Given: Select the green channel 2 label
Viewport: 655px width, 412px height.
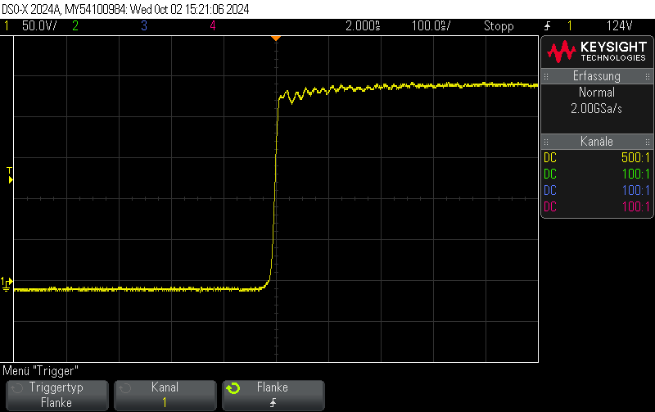Looking at the screenshot, I should [75, 26].
